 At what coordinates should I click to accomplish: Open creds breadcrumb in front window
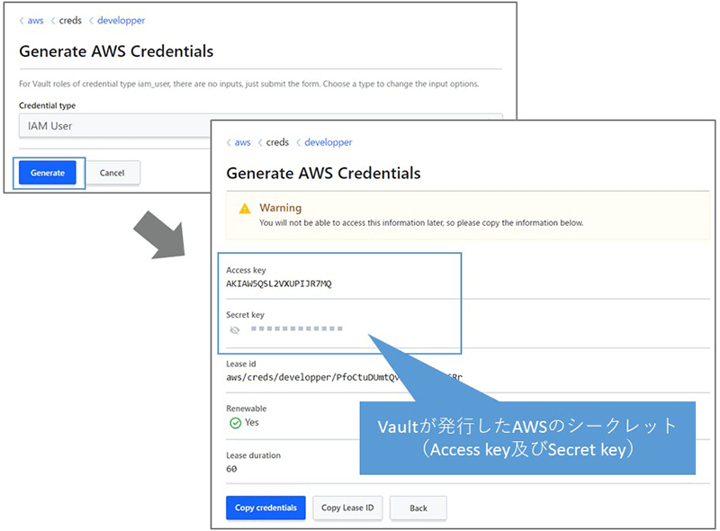click(277, 142)
